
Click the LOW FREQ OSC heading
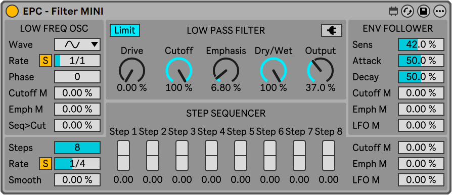coord(54,28)
